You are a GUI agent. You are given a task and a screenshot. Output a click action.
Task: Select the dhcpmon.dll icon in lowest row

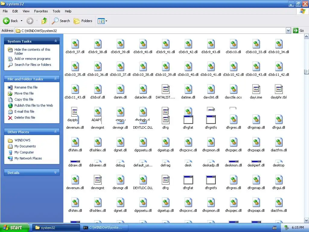[x=211, y=202]
